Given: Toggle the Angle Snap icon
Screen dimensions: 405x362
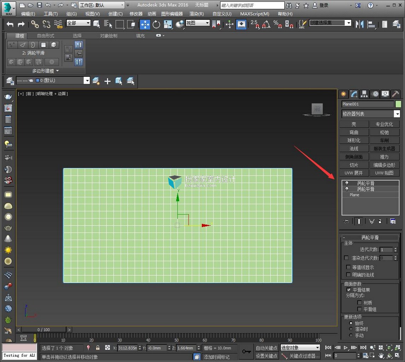Looking at the screenshot, I should click(x=266, y=24).
